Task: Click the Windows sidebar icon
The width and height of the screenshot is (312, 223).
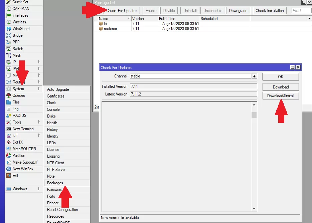Action: coord(9,189)
